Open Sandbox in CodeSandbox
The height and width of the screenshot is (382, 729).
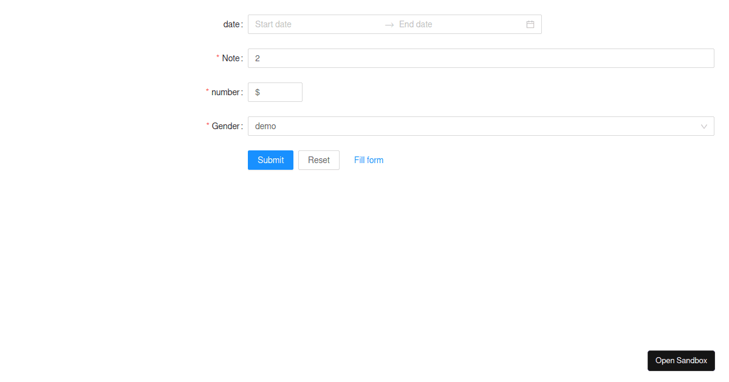tap(681, 360)
